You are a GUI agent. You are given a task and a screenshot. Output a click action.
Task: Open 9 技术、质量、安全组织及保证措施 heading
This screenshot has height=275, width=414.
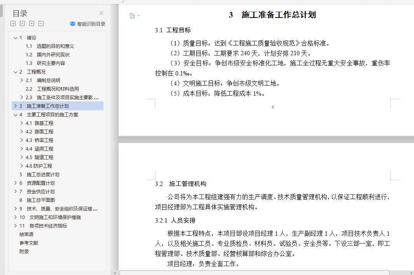click(58, 209)
